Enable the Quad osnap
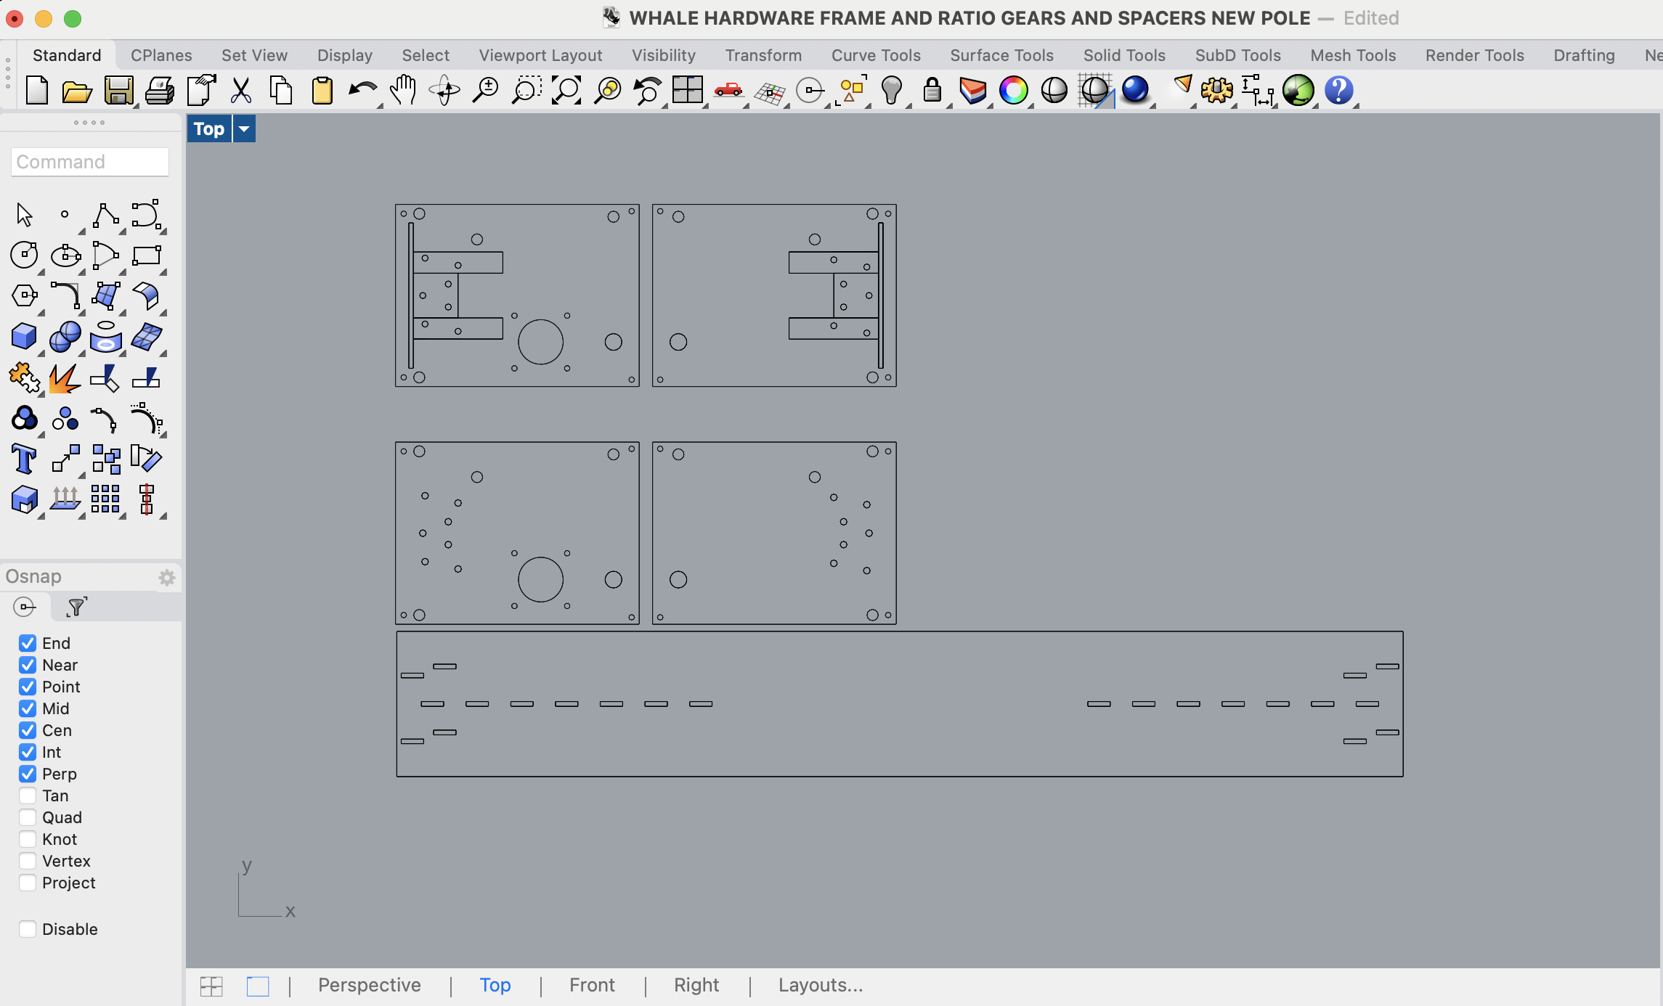Screen dimensions: 1663x1006 click(28, 817)
